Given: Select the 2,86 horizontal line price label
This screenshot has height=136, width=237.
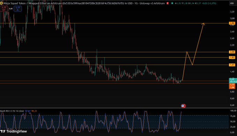Looking at the screenshot, I should [x=232, y=23].
